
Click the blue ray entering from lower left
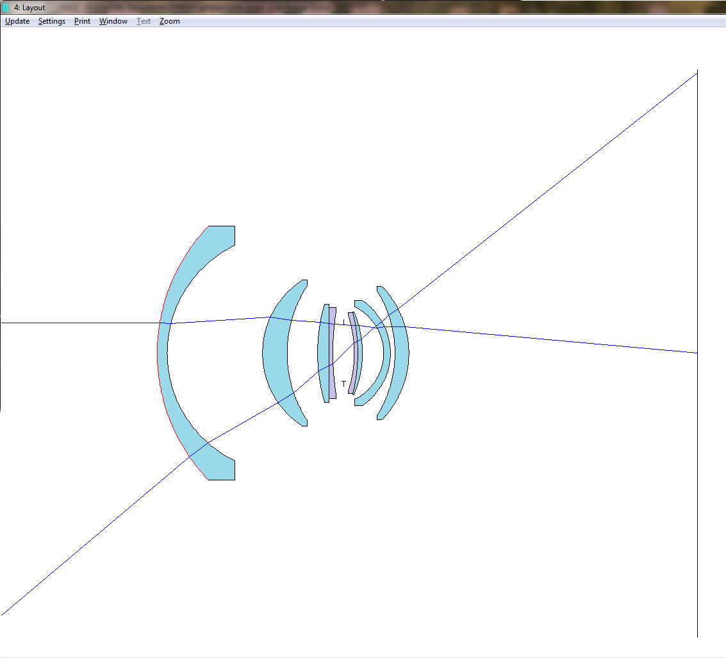(x=96, y=534)
